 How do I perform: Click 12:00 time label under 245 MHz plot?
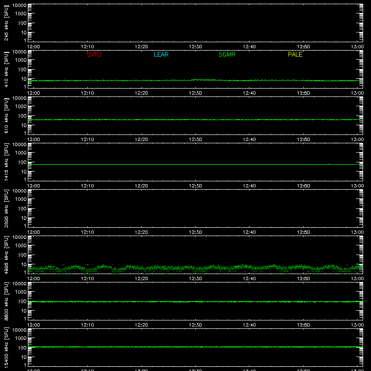[33, 47]
